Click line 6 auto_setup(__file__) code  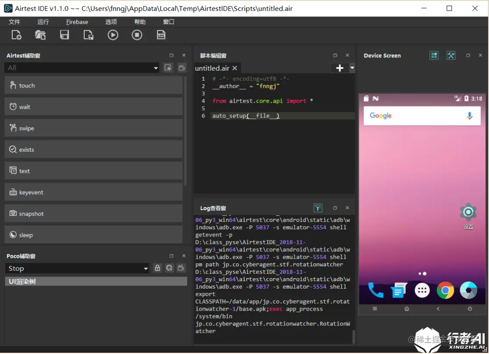pos(246,116)
